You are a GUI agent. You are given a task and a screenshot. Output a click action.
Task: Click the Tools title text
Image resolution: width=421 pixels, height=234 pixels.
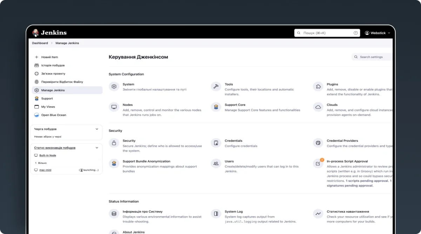point(229,84)
